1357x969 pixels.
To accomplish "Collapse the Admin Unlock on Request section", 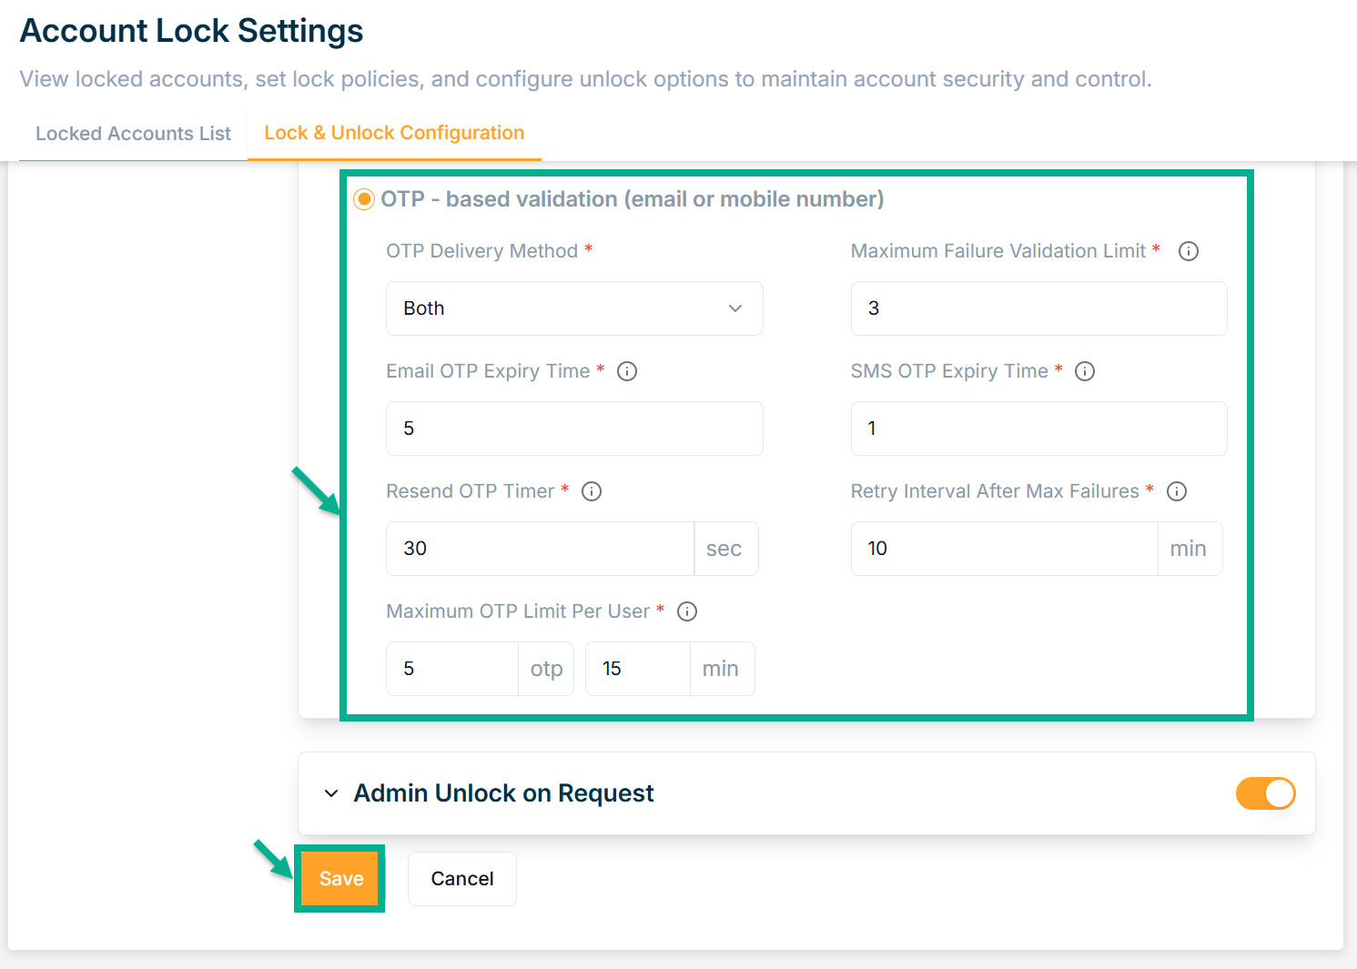I will [331, 793].
